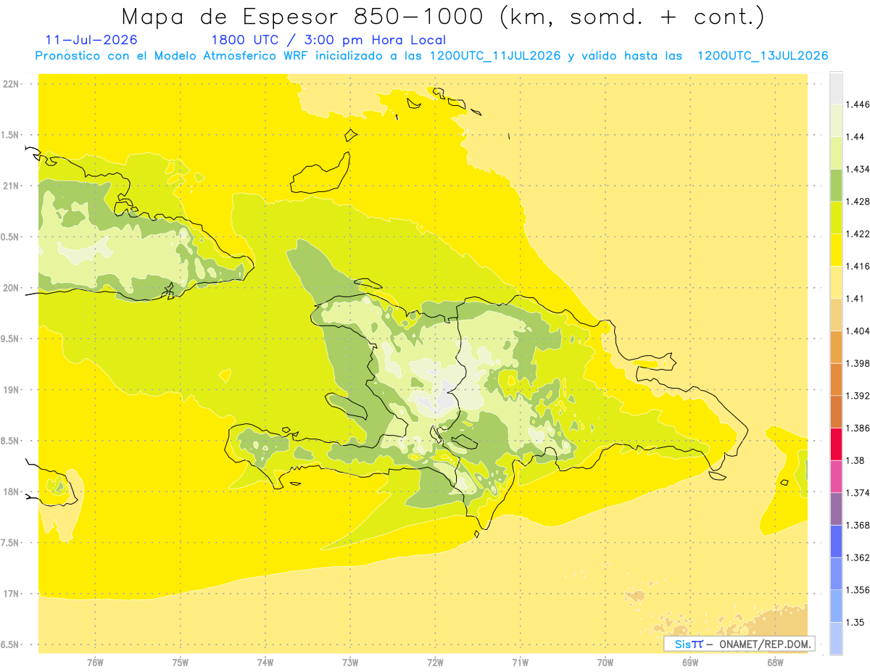Image resolution: width=870 pixels, height=672 pixels.
Task: Select the pale yellow swatch between 1.41 and 1.416
Action: (836, 283)
